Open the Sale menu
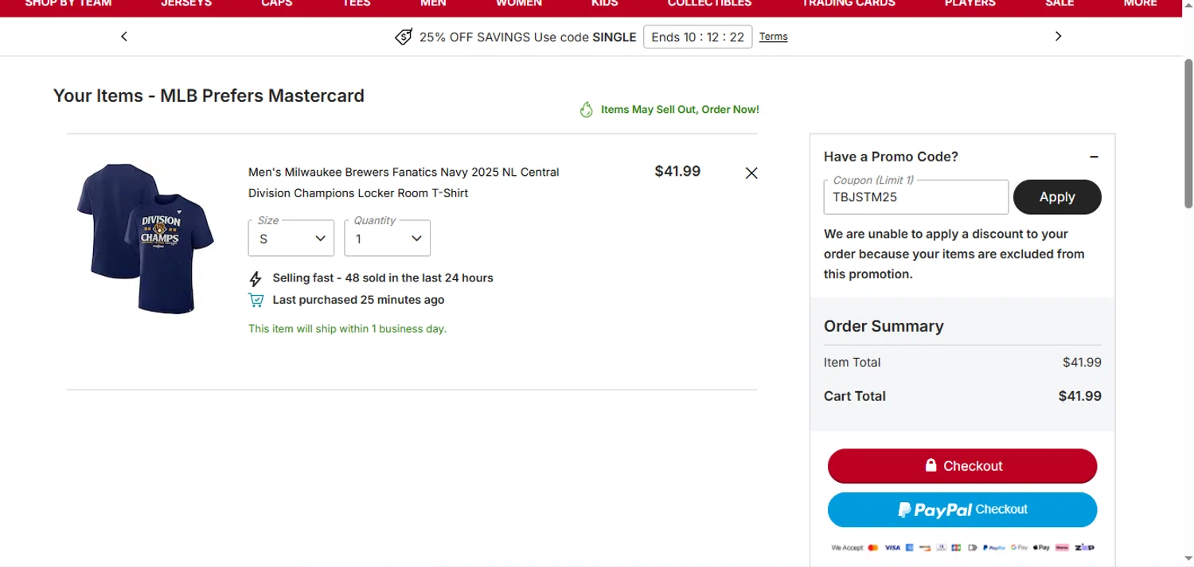 pyautogui.click(x=1059, y=4)
